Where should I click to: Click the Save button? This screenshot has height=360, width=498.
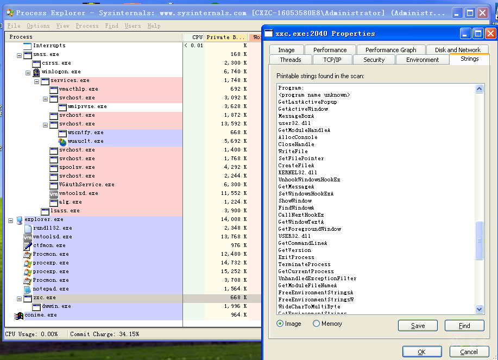click(x=418, y=326)
